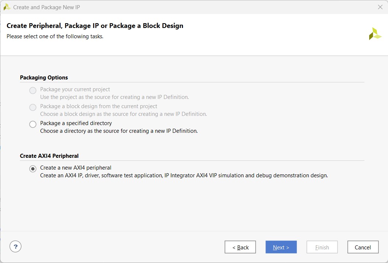388x263 pixels.
Task: Click the Vivado icon in the title bar
Action: tap(7, 7)
